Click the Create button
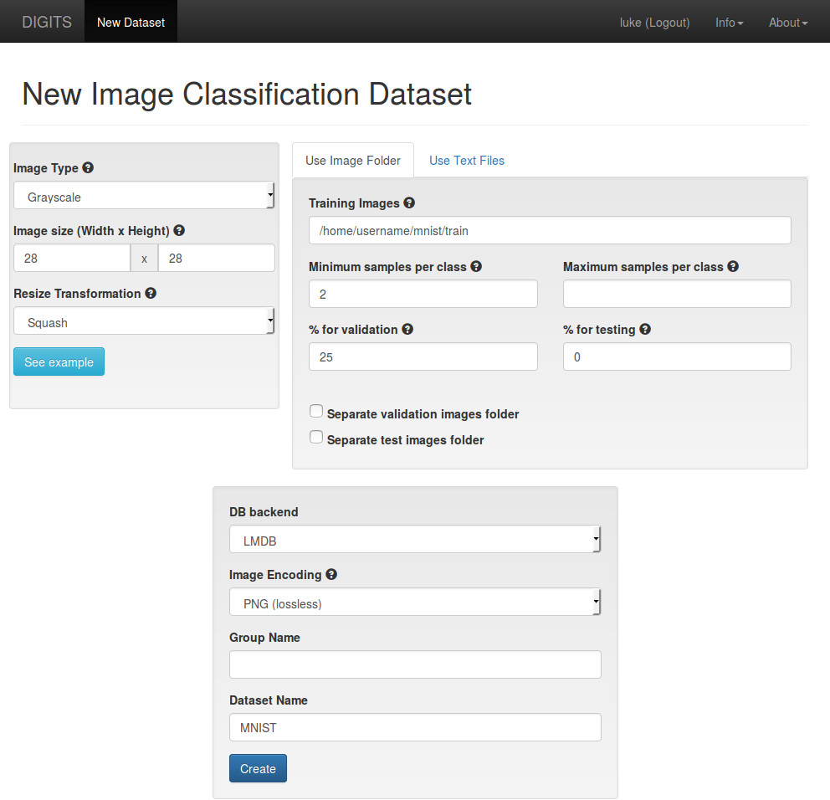Screen dimensions: 830x800 coord(258,767)
